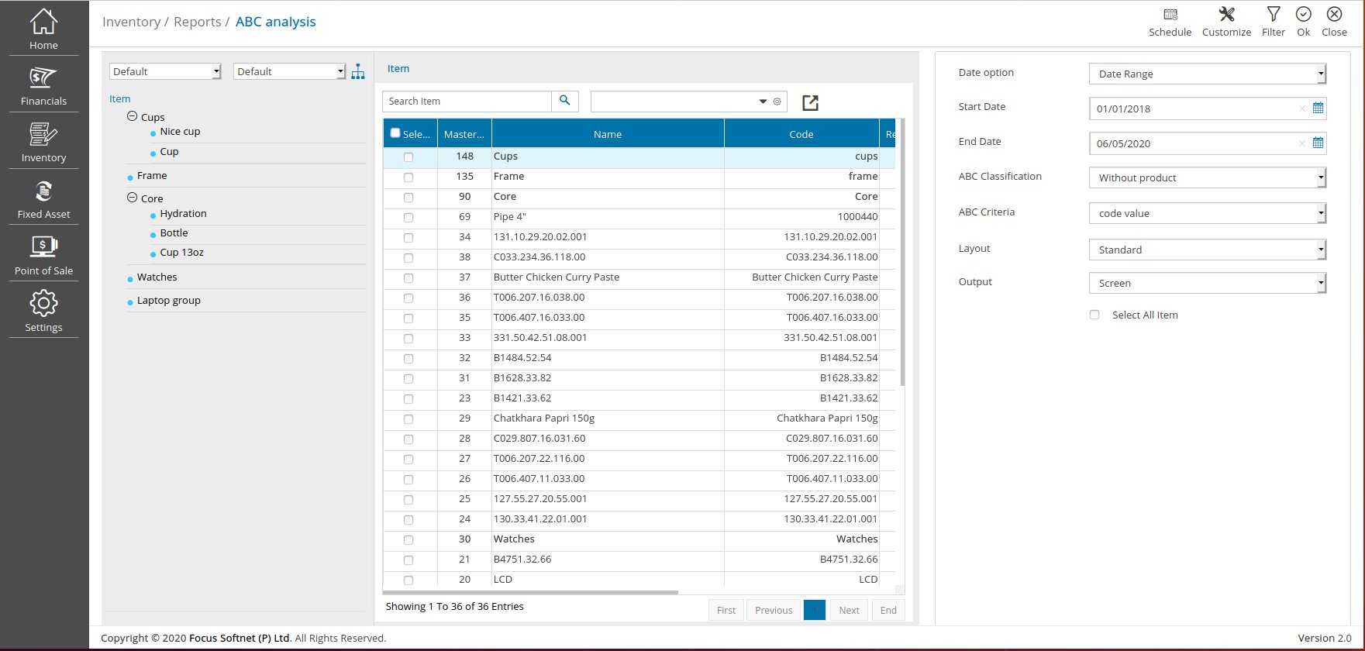Collapse the Cups tree node
Screen dimensions: 1365x651
point(132,116)
